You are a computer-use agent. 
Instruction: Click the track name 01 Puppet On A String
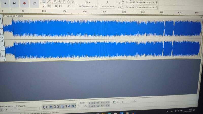coord(13,16)
